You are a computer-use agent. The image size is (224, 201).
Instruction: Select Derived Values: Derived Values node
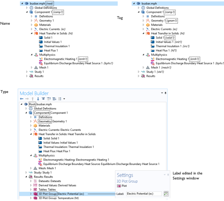[57, 185]
